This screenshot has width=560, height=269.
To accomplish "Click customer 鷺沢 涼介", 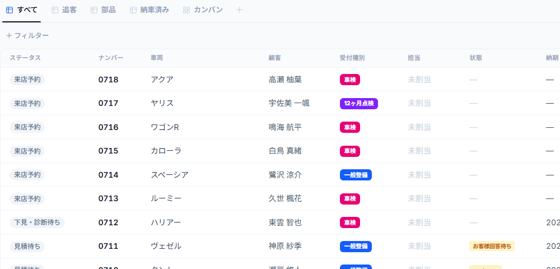I will (x=285, y=175).
